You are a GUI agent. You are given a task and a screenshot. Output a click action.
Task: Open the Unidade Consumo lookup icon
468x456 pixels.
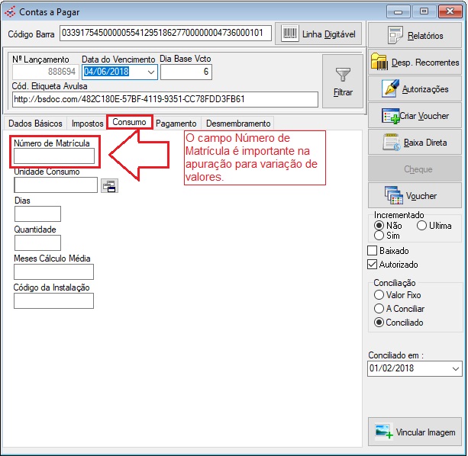pos(109,185)
